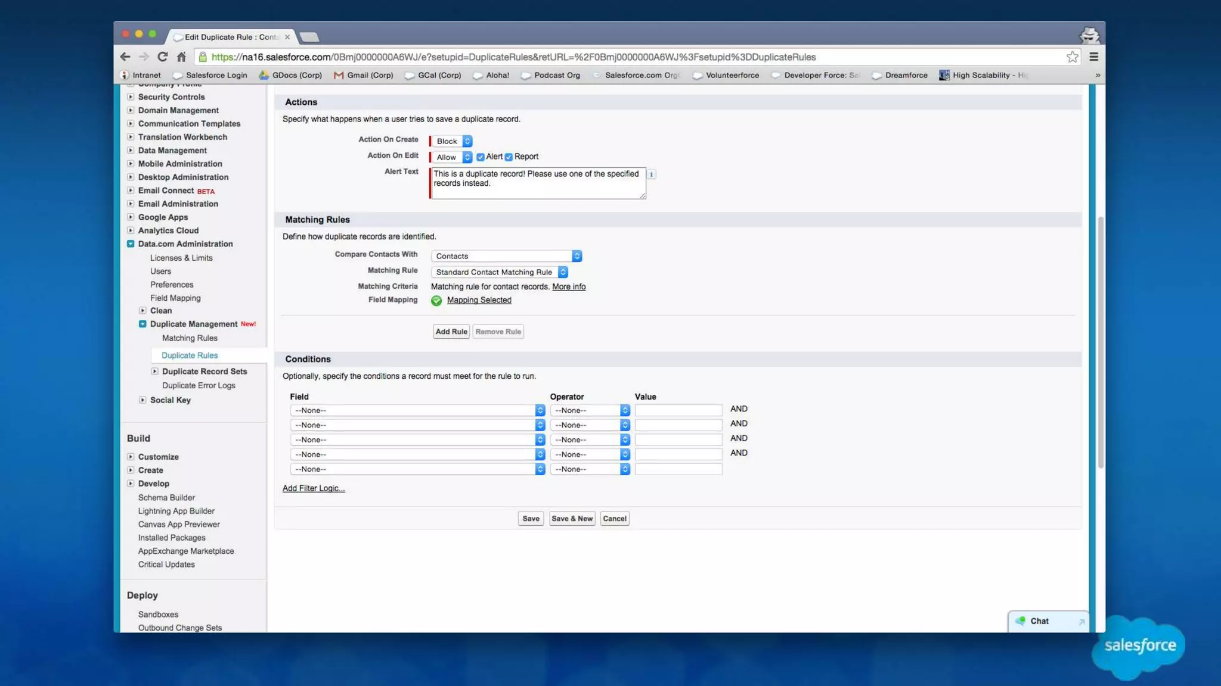Viewport: 1221px width, 686px height.
Task: Pop out the Chat widget arrow
Action: 1081,622
